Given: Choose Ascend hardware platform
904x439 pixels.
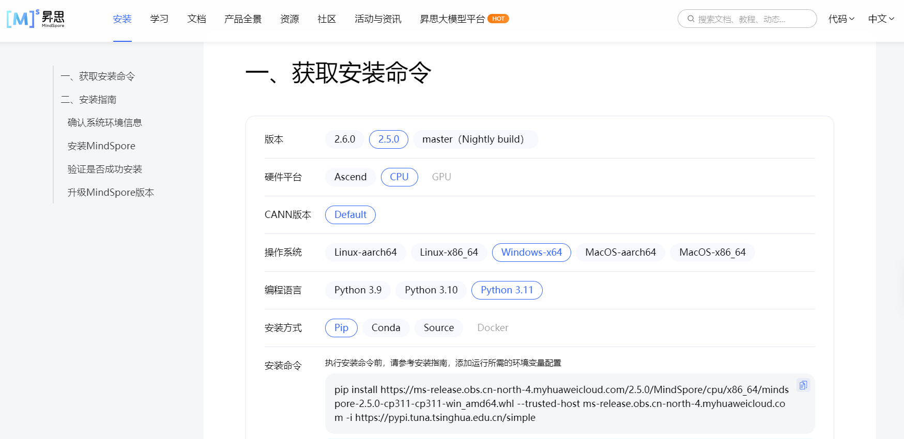Looking at the screenshot, I should click(350, 177).
